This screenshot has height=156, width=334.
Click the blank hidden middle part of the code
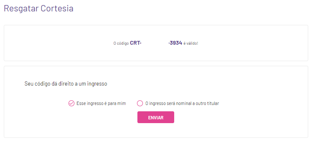pyautogui.click(x=155, y=43)
